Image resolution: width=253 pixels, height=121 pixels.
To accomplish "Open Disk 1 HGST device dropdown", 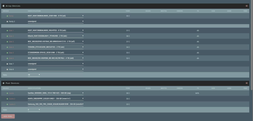I will pos(56,30).
